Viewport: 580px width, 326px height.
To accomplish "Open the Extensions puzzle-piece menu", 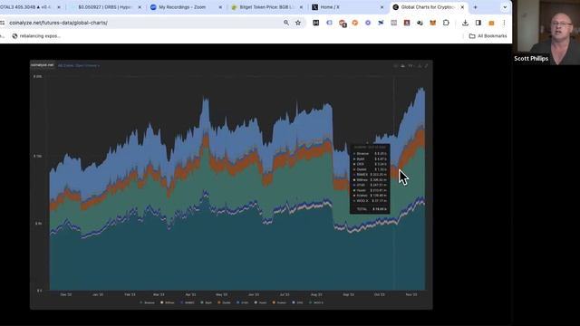I will (446, 23).
